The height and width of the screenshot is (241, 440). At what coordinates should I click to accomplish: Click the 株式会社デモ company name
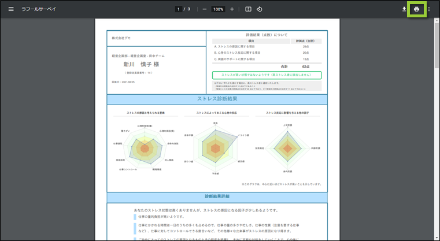coord(120,38)
